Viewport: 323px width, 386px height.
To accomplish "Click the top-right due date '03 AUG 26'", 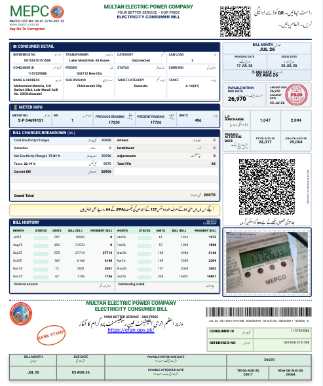I will pos(267,75).
